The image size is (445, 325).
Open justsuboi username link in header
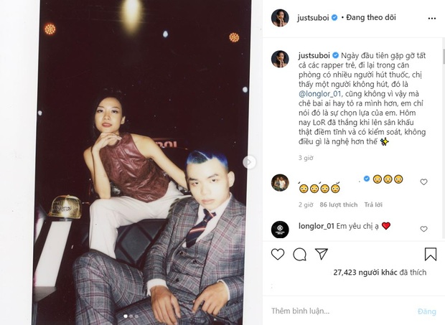coord(313,18)
